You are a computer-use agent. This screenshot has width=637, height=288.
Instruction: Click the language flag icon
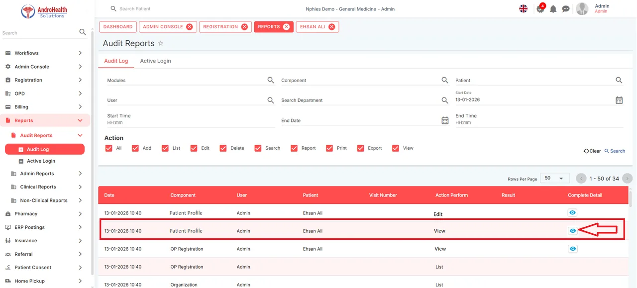(523, 8)
